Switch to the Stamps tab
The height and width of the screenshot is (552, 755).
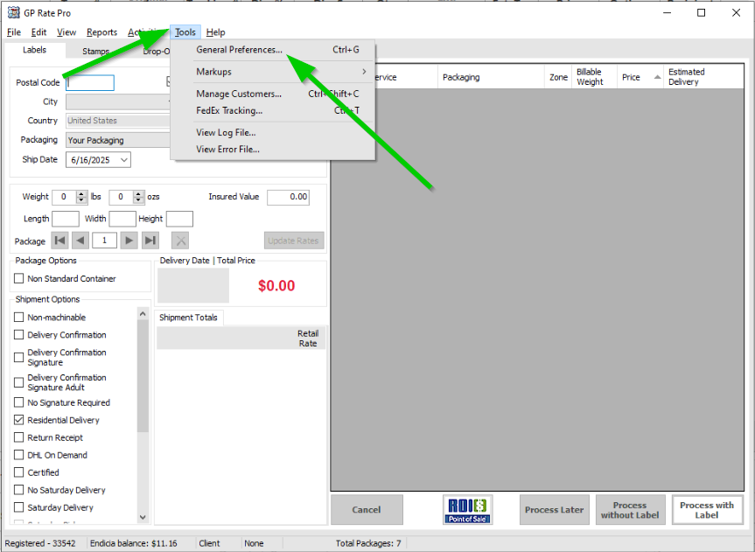click(x=95, y=51)
